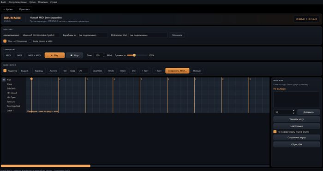
Task: Add a bar with + Такт
Action: pos(145,71)
